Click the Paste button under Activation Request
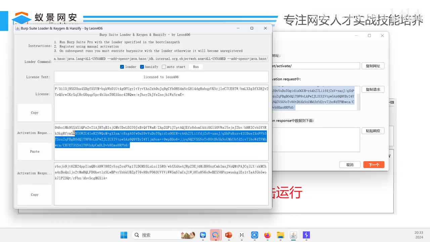 click(35, 152)
